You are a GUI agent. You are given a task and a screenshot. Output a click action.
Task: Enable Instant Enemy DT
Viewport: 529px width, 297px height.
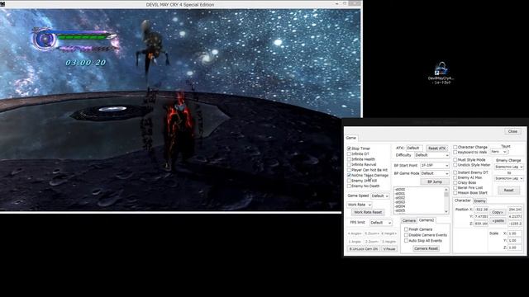455,172
